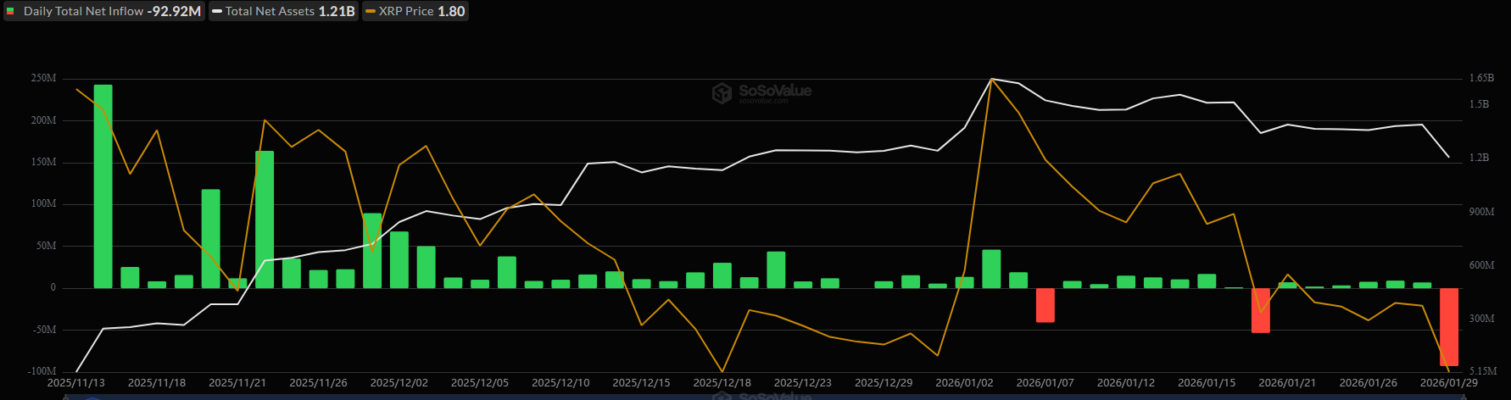Click the 1.21B Total Net Assets value
Image resolution: width=1511 pixels, height=400 pixels.
tap(337, 12)
